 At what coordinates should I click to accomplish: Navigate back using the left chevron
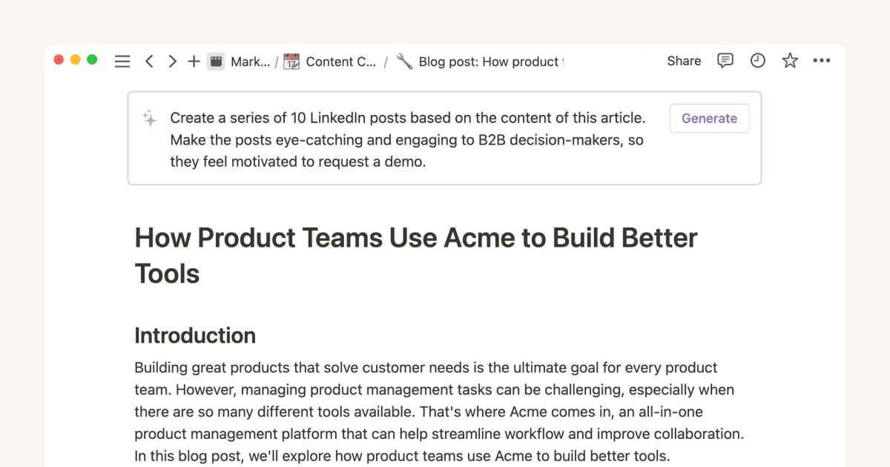[x=149, y=61]
